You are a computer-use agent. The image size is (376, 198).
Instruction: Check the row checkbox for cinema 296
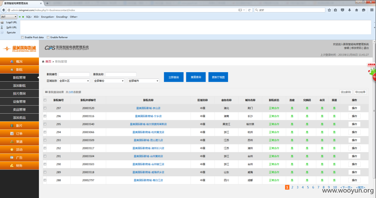click(45, 116)
